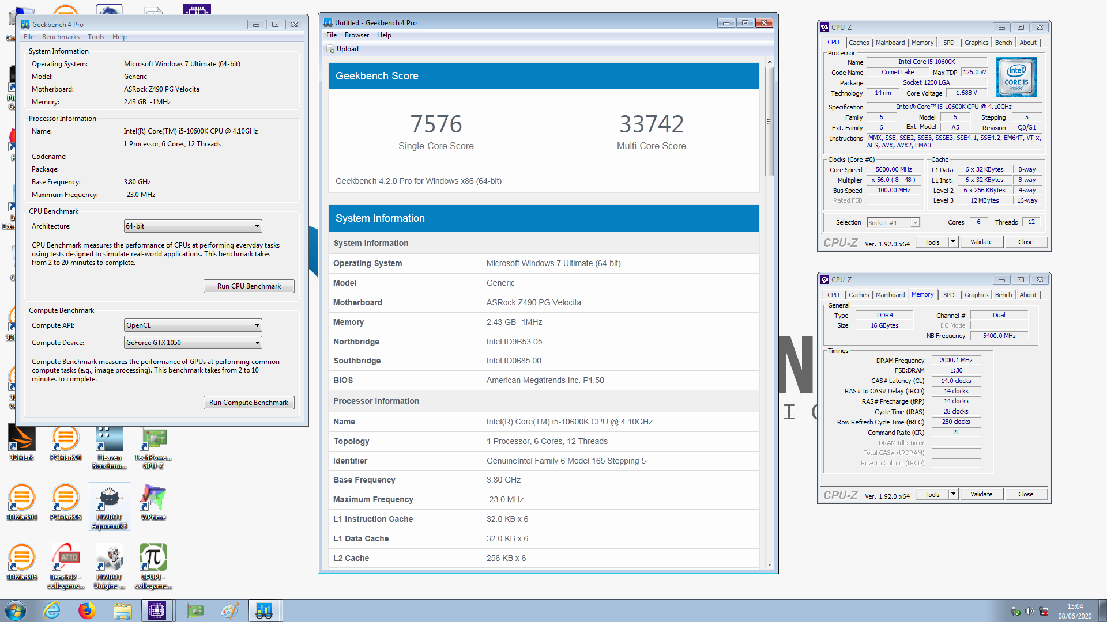
Task: Expand Tools arrow in lower CPU-Z window
Action: (953, 494)
